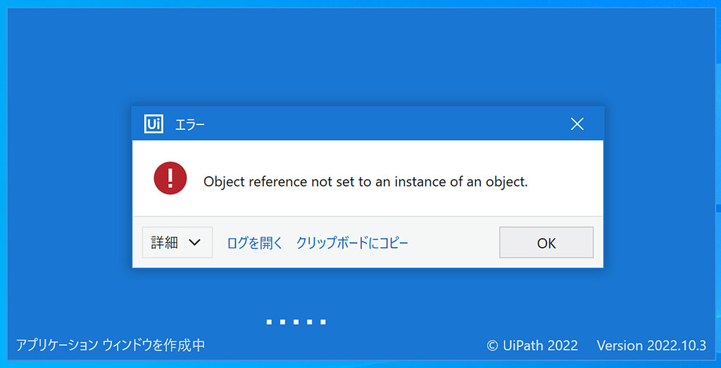
Task: Click the UiPath logo in the title bar
Action: point(154,124)
